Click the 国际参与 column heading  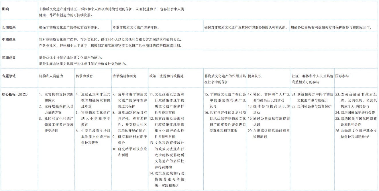[342, 76]
